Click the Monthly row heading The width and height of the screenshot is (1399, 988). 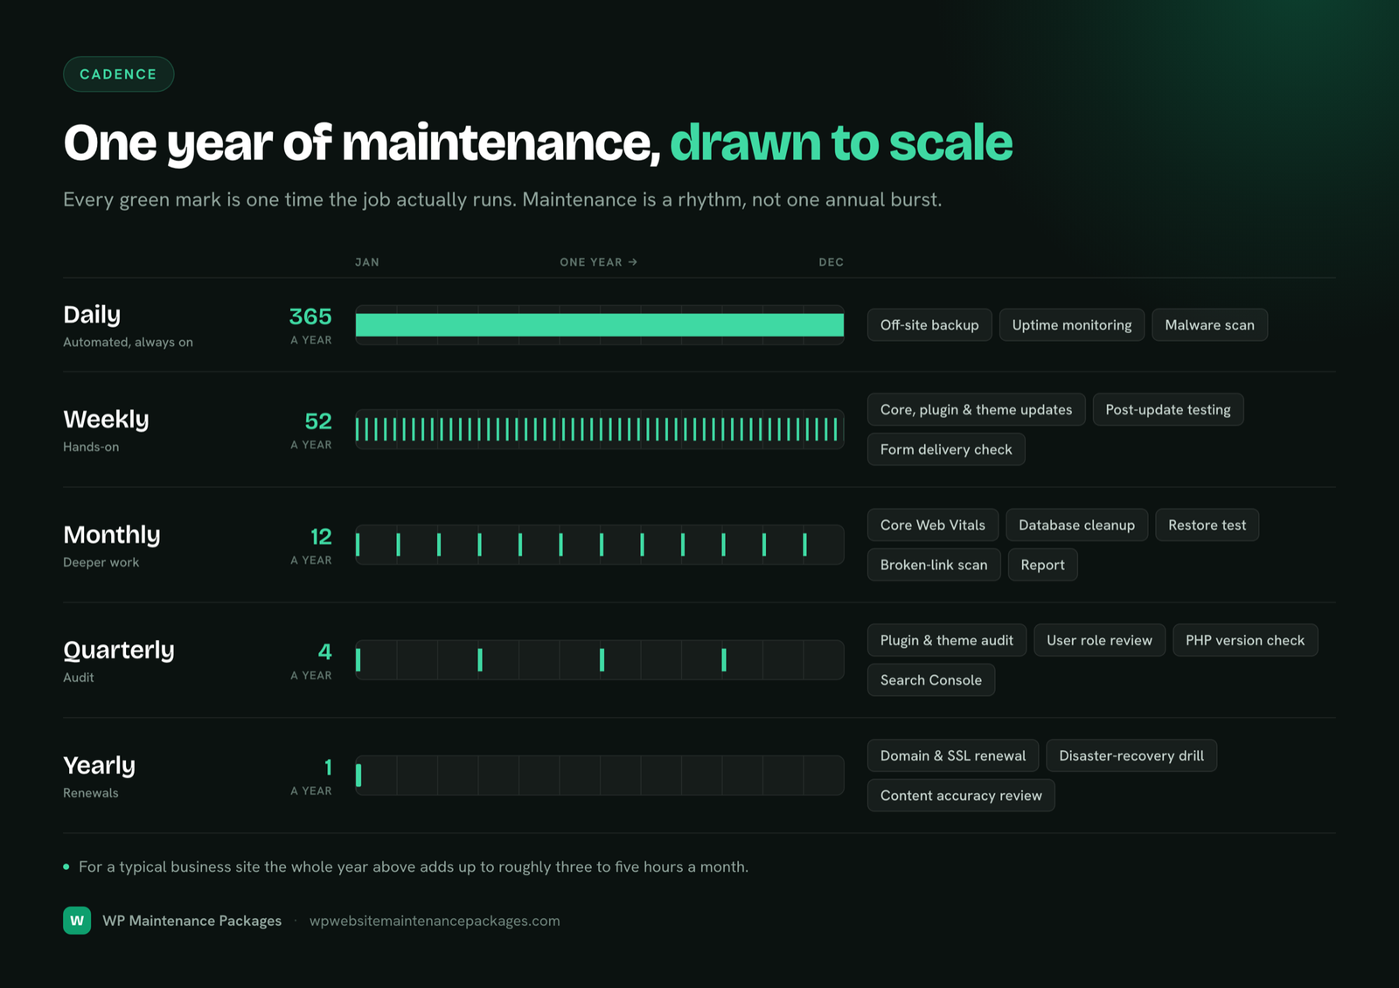(x=112, y=535)
